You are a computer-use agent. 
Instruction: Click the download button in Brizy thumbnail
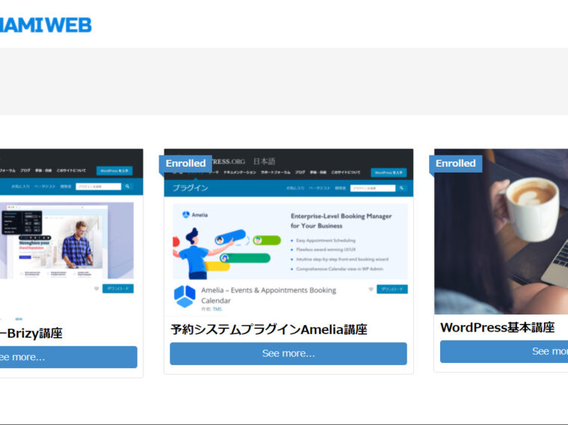point(118,288)
